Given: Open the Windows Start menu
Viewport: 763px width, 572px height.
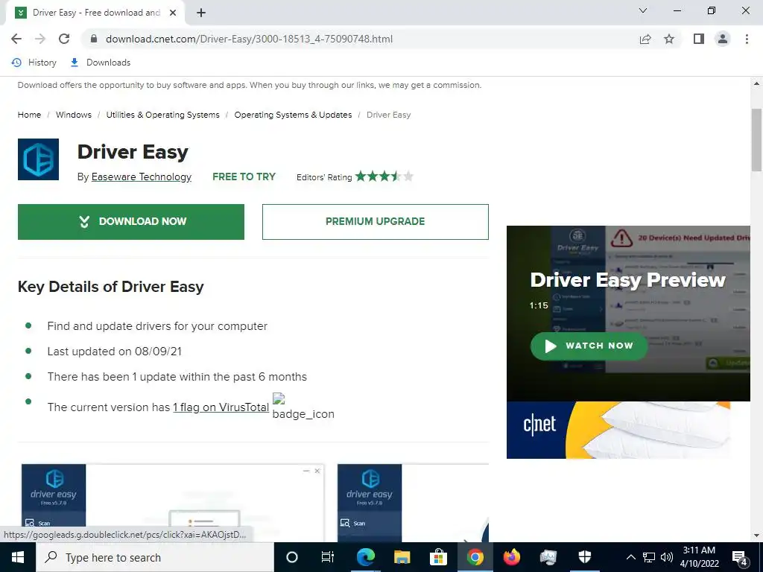Looking at the screenshot, I should click(x=18, y=557).
